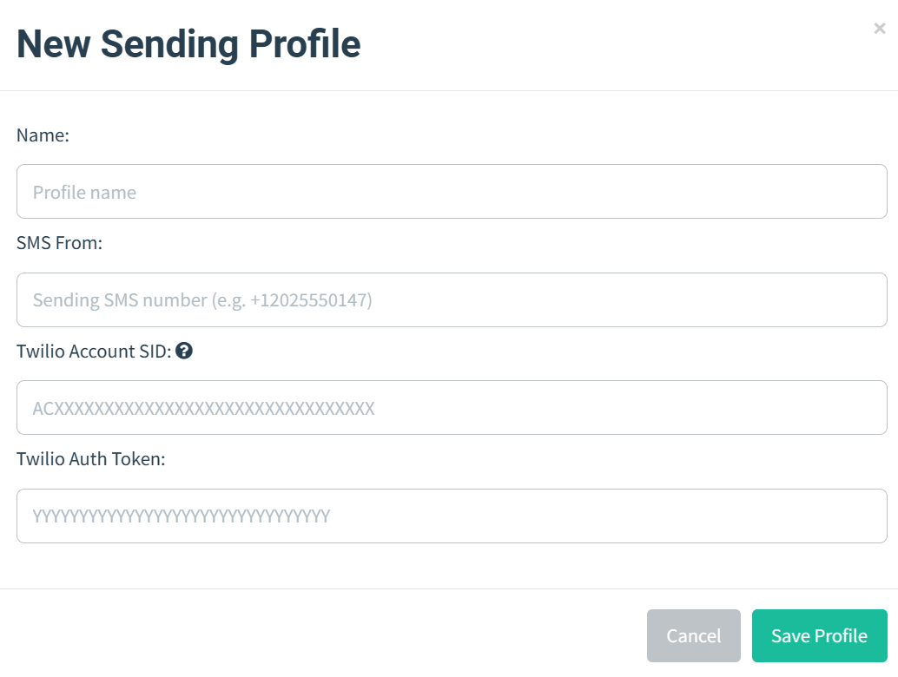Click the small gray X above Save Profile
The image size is (898, 677).
(x=879, y=28)
